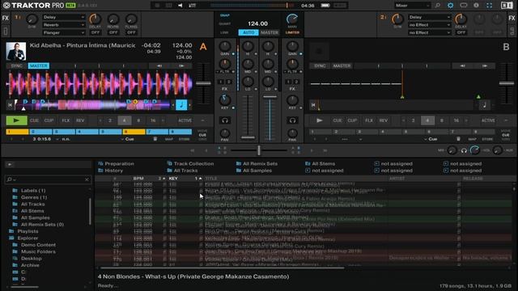The height and width of the screenshot is (291, 518).
Task: Enable AUTO master clock mode
Action: click(x=248, y=32)
